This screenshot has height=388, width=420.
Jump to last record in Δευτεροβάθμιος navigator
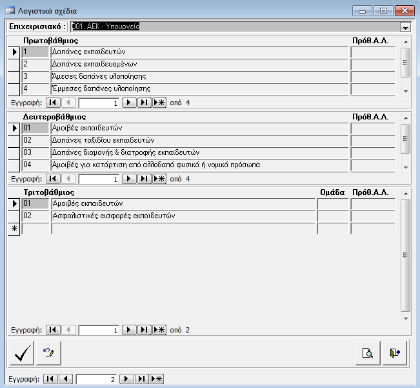pos(144,178)
